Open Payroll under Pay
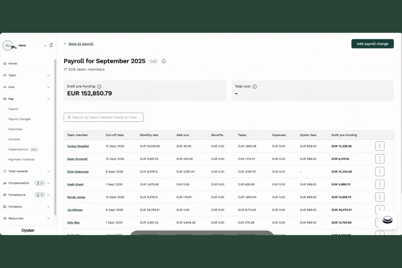 pyautogui.click(x=13, y=109)
